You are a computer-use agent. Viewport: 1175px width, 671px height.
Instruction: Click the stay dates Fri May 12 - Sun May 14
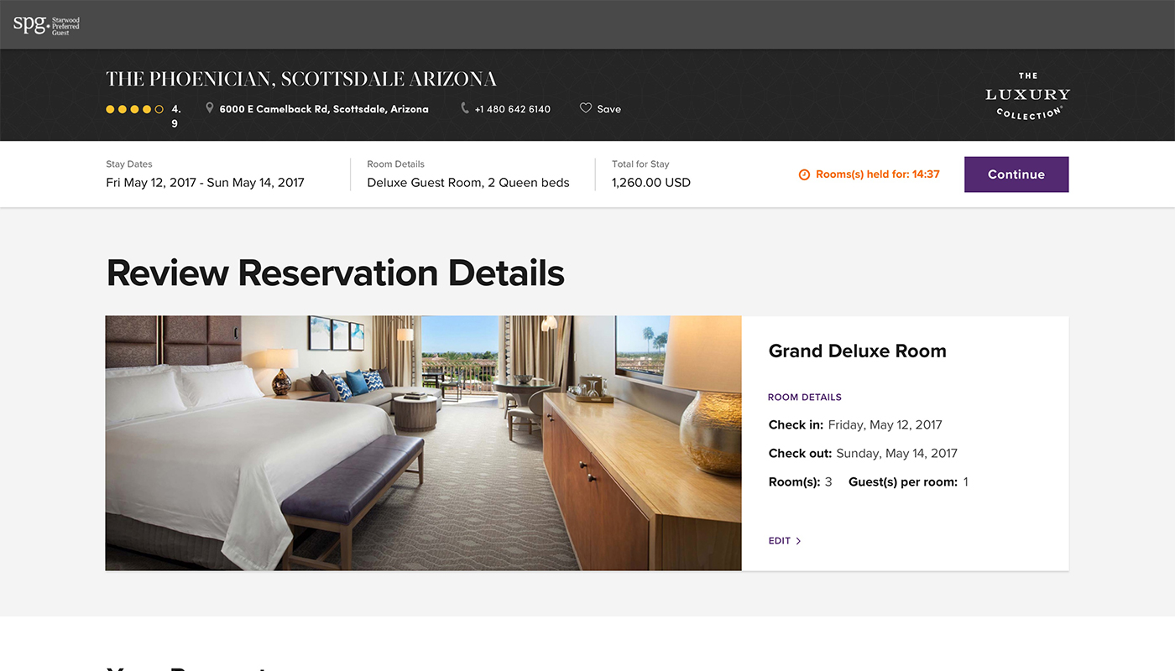point(205,182)
